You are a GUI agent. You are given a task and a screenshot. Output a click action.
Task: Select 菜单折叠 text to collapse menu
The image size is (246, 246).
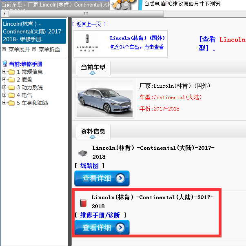49,49
